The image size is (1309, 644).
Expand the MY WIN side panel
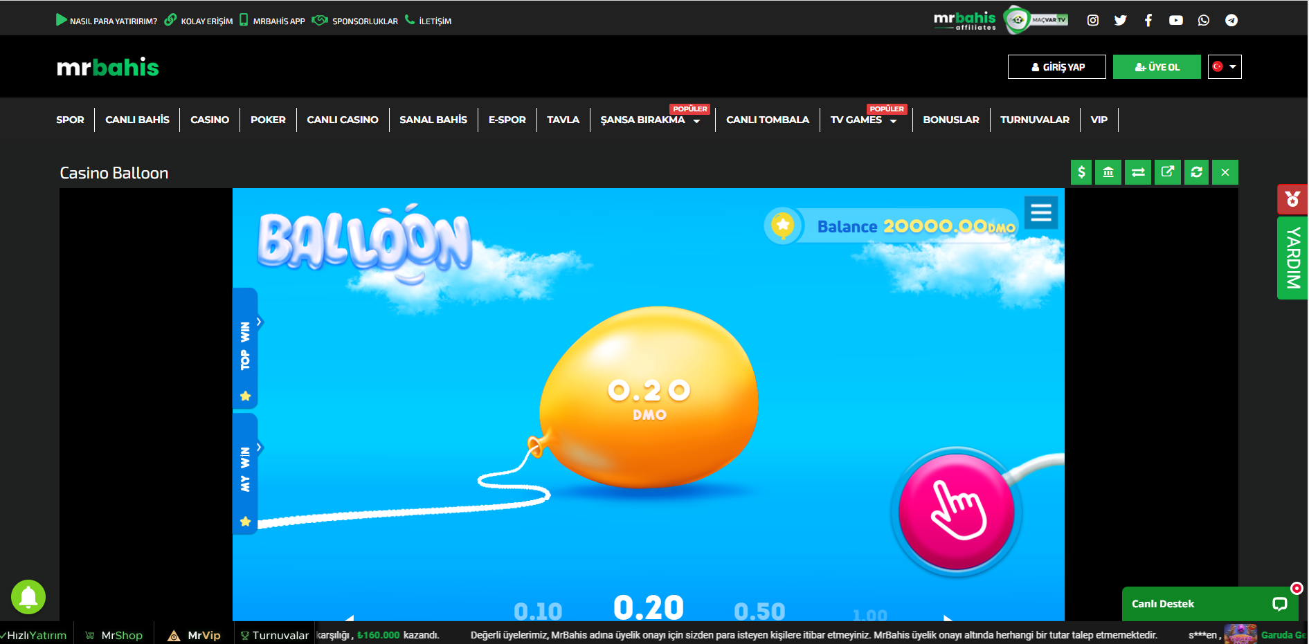[246, 470]
